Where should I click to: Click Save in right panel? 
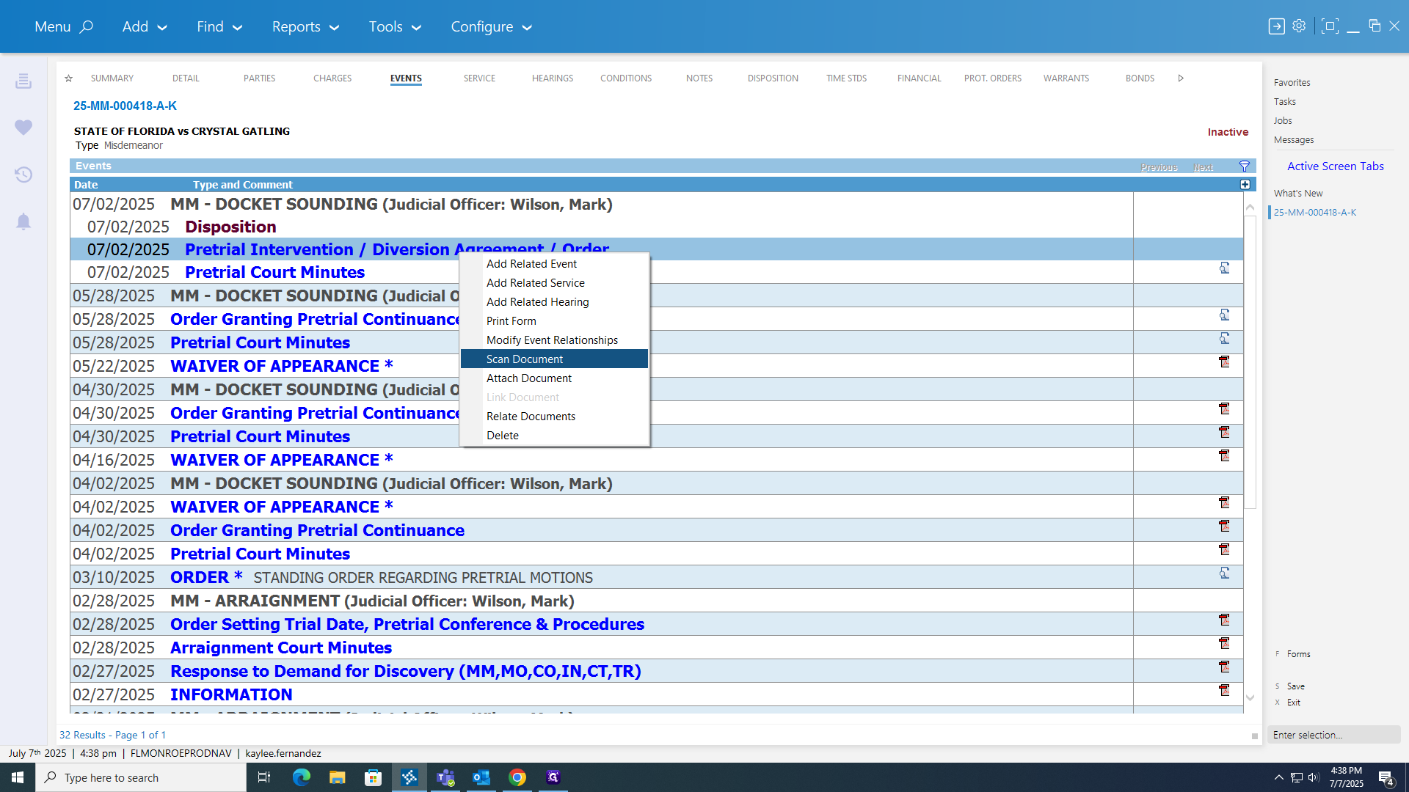pyautogui.click(x=1295, y=686)
